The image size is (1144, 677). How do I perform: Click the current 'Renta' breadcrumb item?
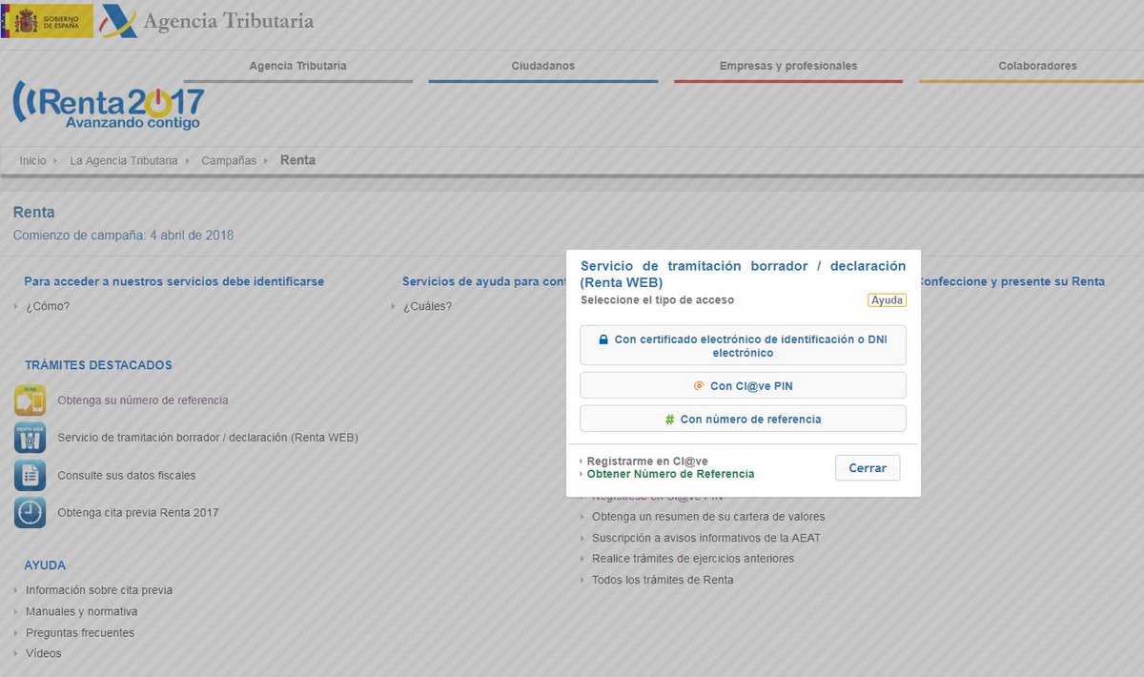[x=297, y=160]
